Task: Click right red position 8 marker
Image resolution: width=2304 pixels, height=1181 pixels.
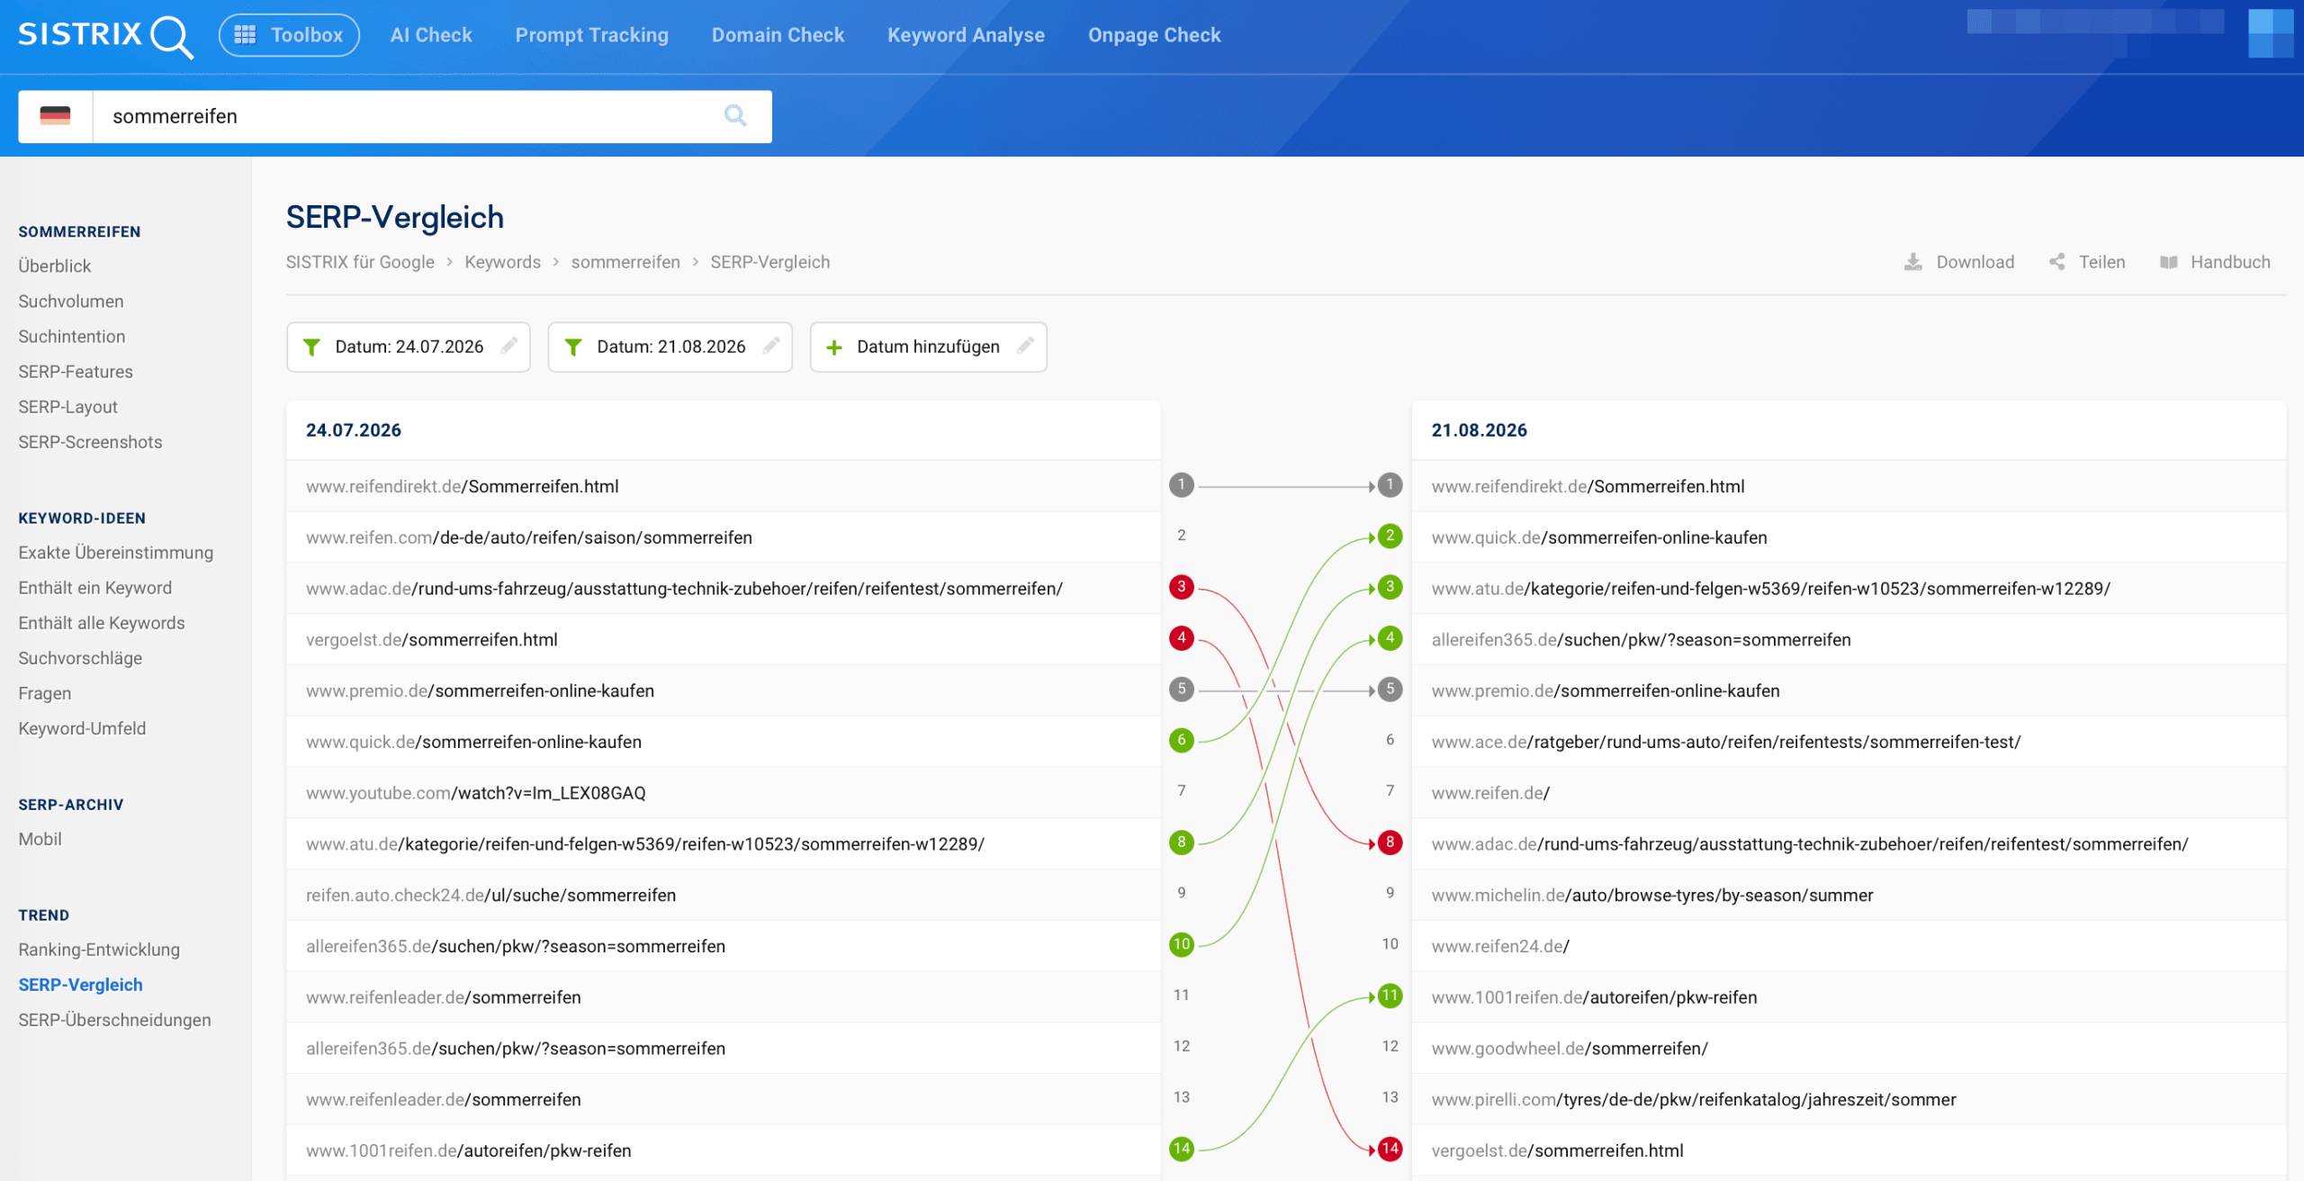Action: tap(1390, 843)
